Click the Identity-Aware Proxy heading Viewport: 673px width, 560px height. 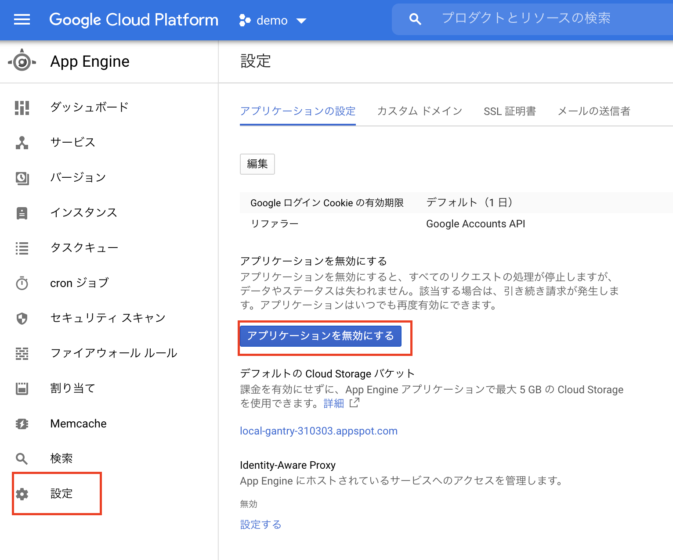point(288,465)
